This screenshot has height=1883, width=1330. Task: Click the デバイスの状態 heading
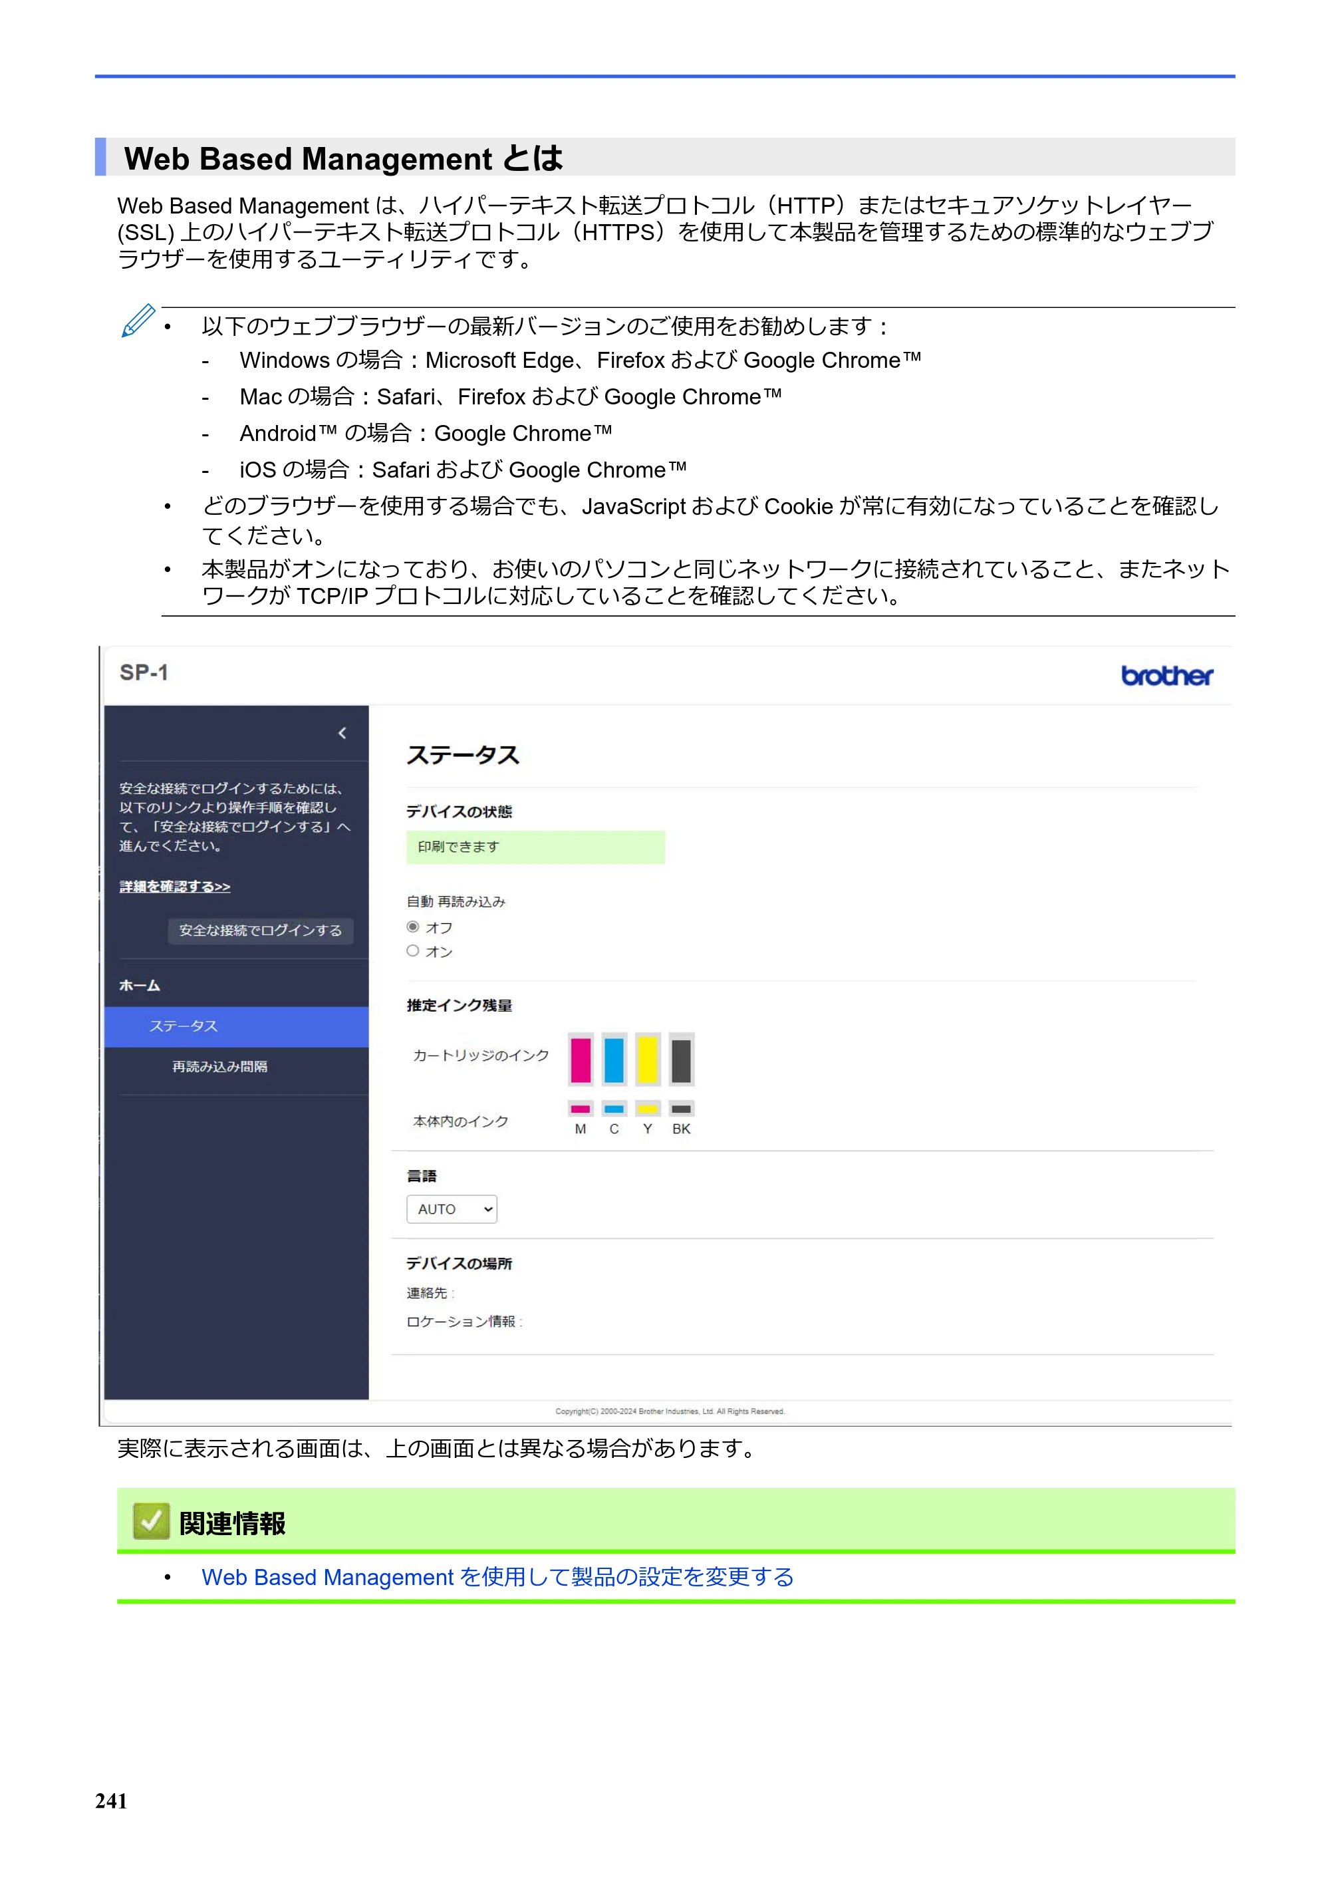(460, 812)
